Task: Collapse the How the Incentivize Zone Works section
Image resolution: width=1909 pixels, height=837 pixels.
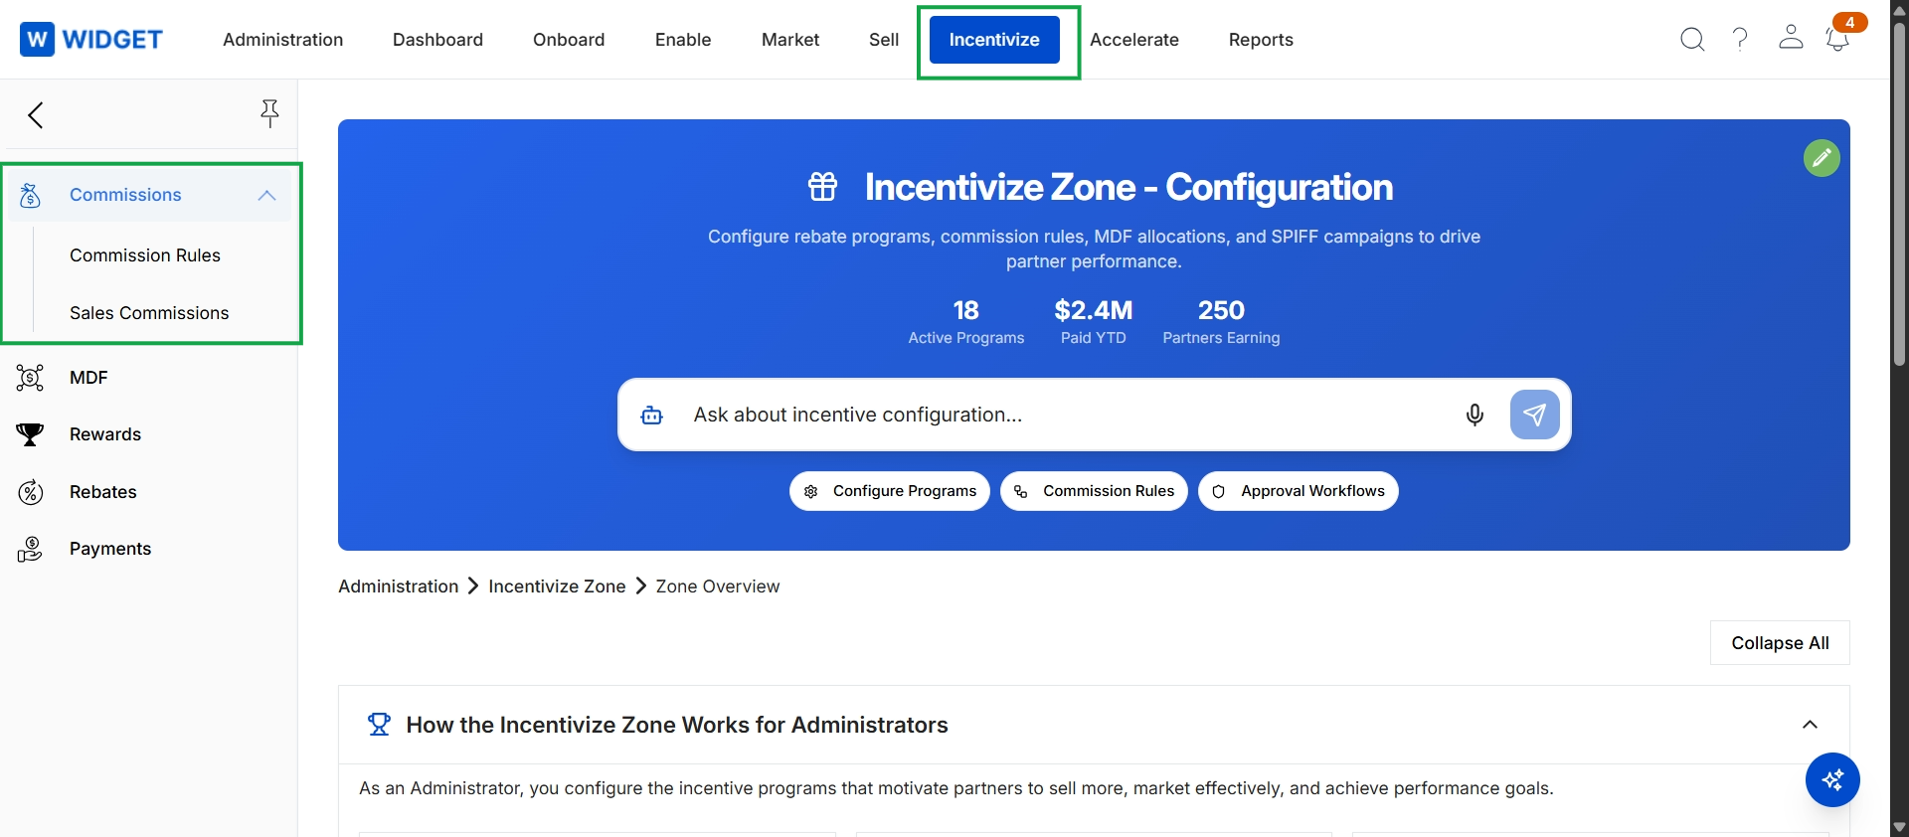Action: tap(1810, 725)
